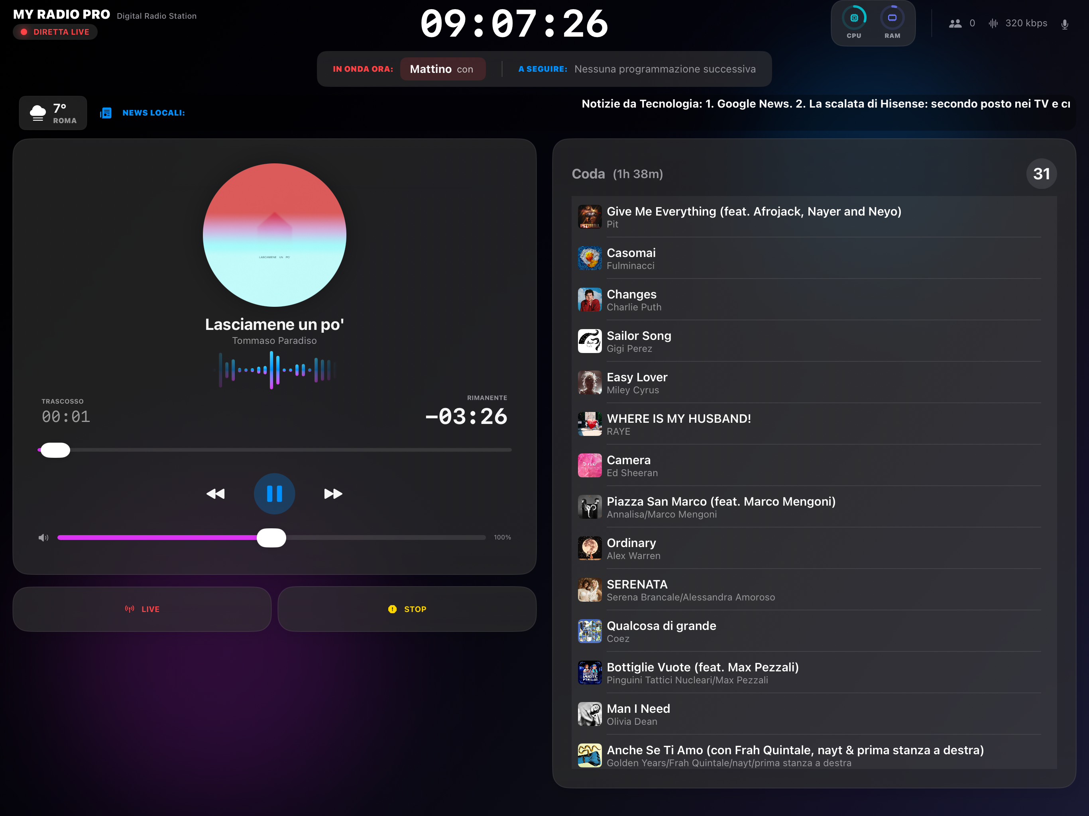
Task: Click the fast-forward playback icon
Action: 333,494
